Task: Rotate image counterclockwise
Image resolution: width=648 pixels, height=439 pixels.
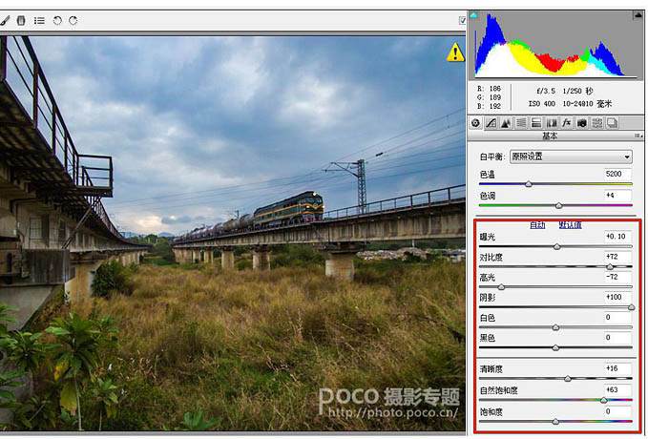Action: [x=57, y=20]
